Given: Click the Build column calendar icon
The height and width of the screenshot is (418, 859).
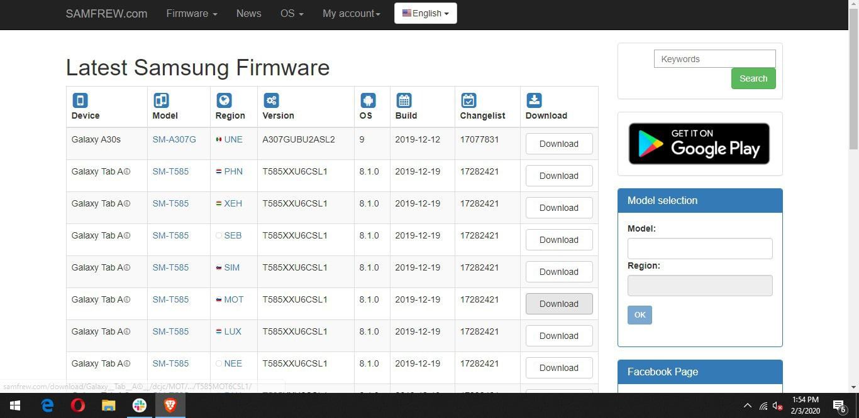Looking at the screenshot, I should [x=404, y=100].
